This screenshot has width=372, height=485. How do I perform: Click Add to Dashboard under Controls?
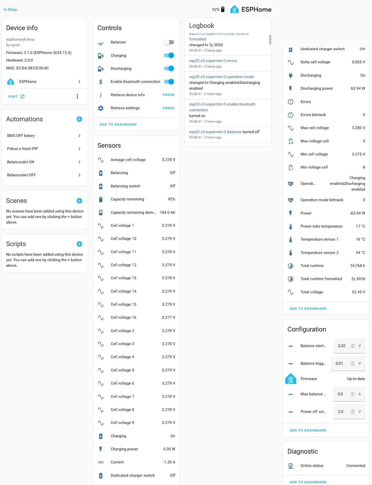(x=118, y=125)
